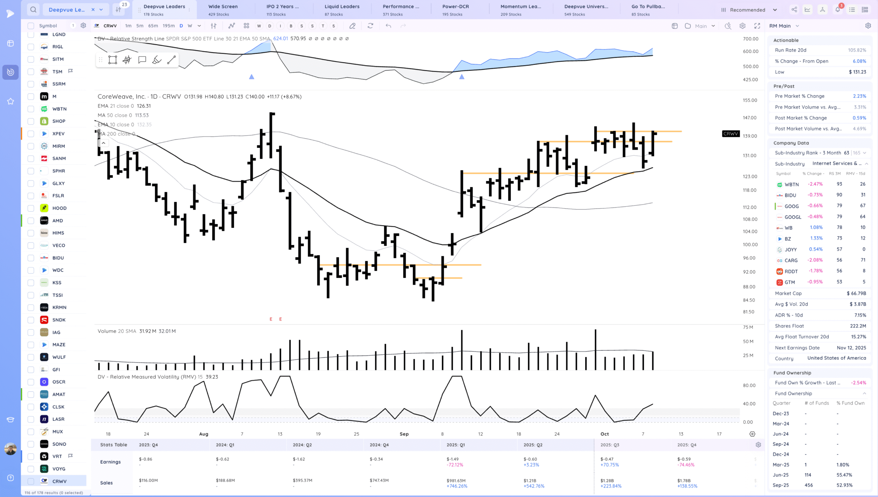The height and width of the screenshot is (497, 878).
Task: Expand the RM Main panel dropdown
Action: (797, 26)
